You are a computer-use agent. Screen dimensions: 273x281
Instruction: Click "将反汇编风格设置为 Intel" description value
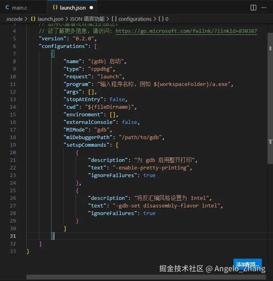171,198
